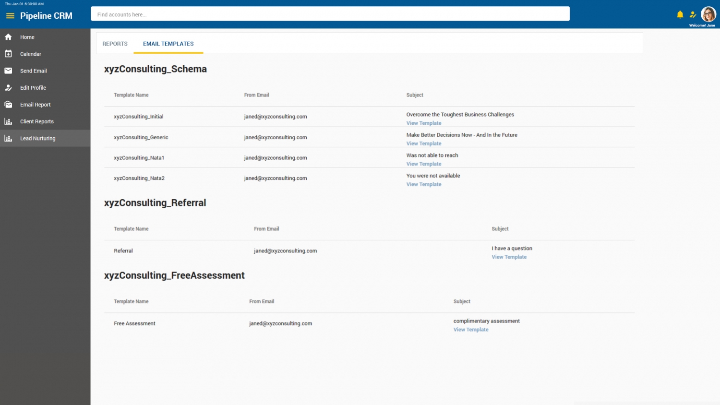Open the xyzConsulting_Generic template view

coord(423,143)
